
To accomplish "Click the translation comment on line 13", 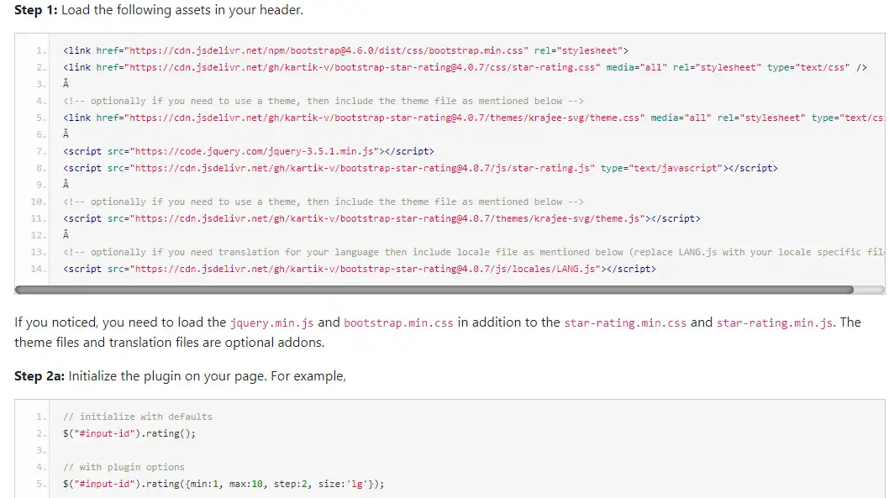I will tap(473, 252).
